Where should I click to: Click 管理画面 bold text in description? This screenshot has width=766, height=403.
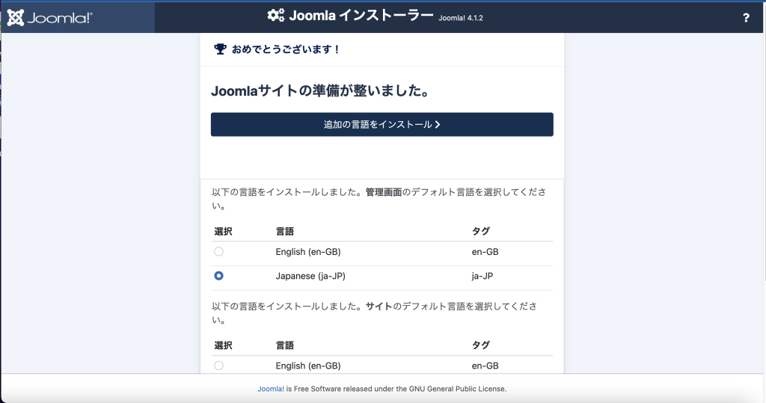click(x=384, y=192)
